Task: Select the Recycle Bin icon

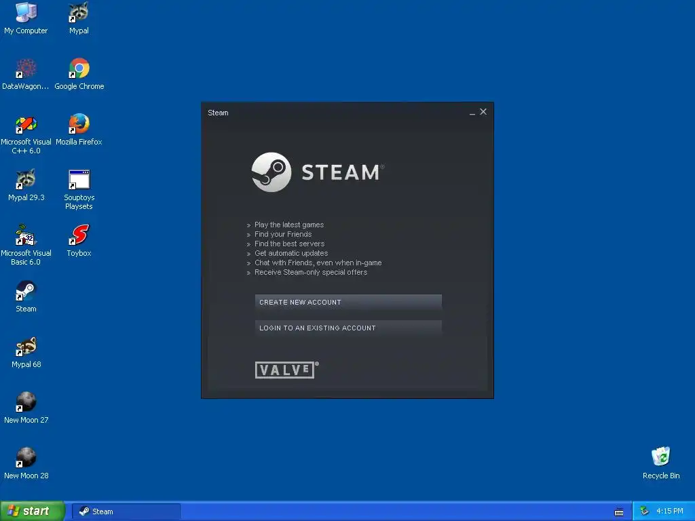Action: (x=661, y=463)
